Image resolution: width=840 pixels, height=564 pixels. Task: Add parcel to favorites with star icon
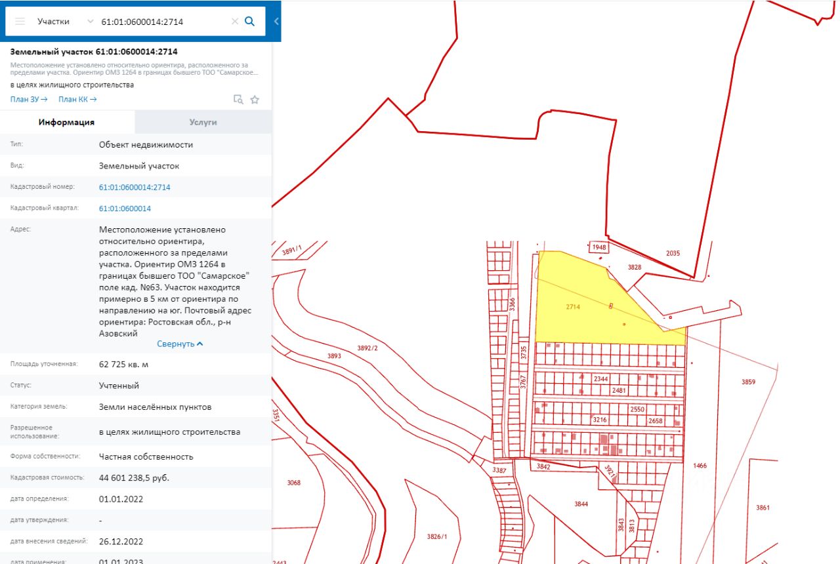(255, 100)
